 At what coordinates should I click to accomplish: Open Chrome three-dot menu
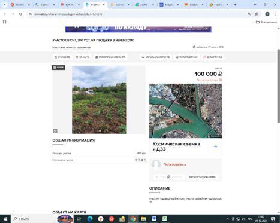(275, 14)
